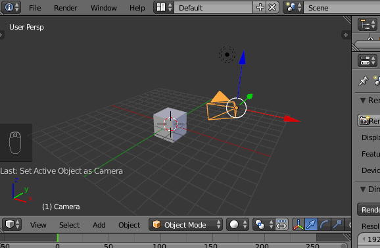Click the white manipulator center circle
380x248 pixels.
236,108
